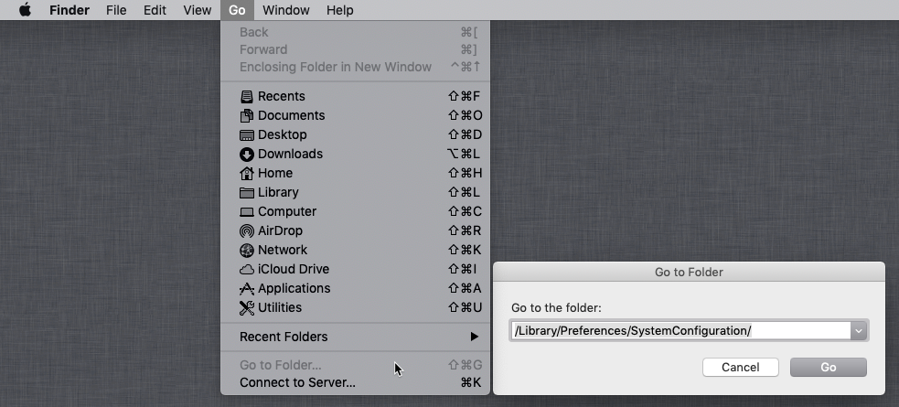Open the folder path dropdown arrow
Screen dimensions: 899x407
point(858,331)
